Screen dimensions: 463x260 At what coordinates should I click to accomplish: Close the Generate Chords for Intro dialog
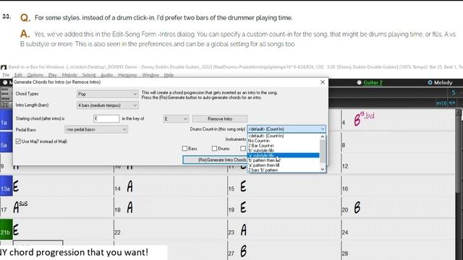click(x=323, y=82)
